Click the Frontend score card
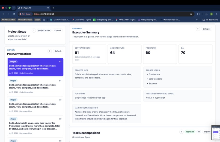 pyautogui.click(x=160, y=54)
